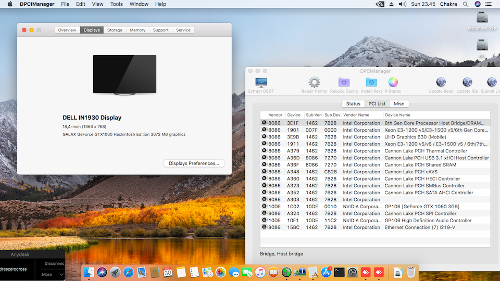Switch to the Memory tab
The height and width of the screenshot is (281, 500).
tap(137, 30)
